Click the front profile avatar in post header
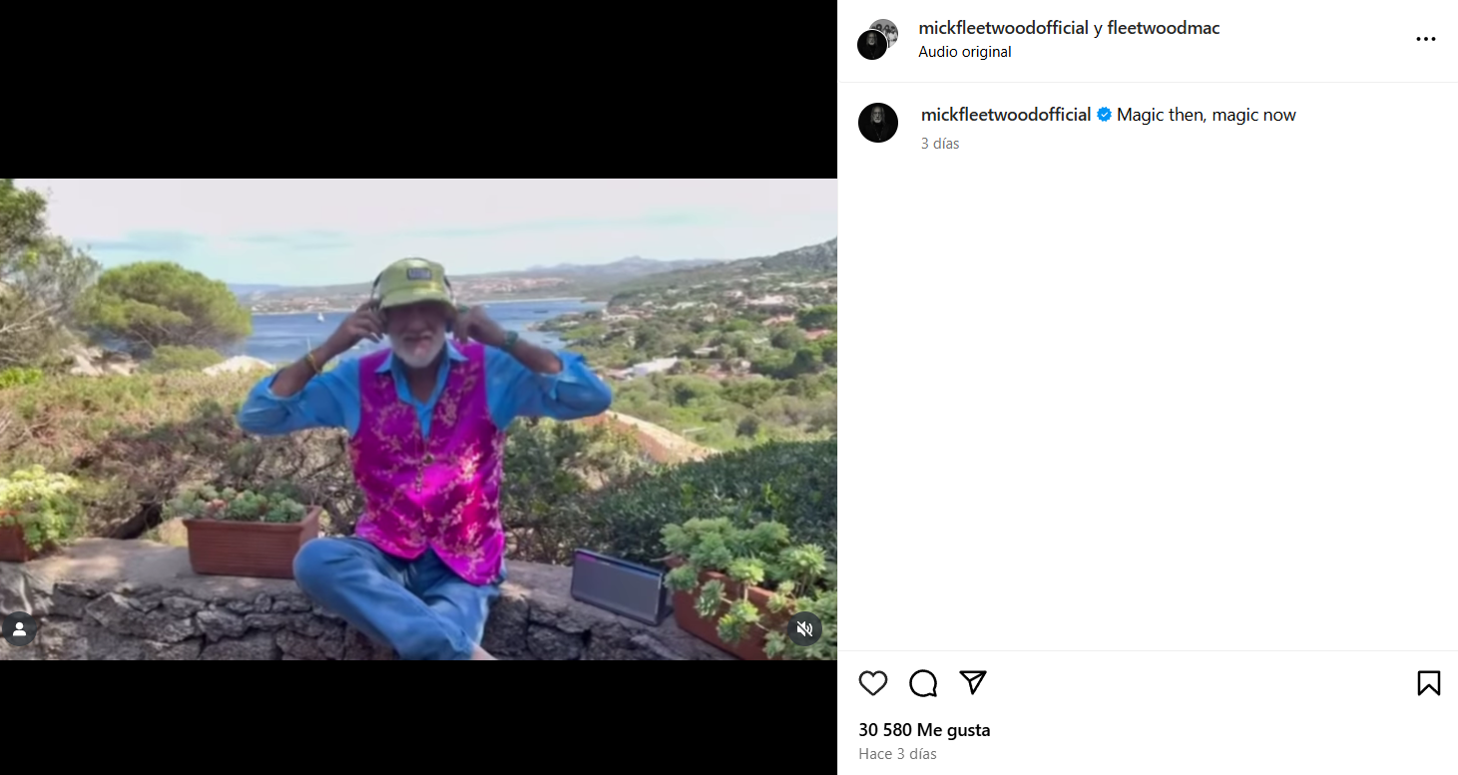The width and height of the screenshot is (1458, 775). coord(871,46)
